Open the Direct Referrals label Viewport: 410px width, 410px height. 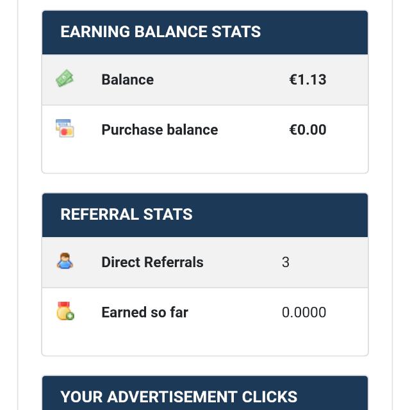[x=152, y=262]
